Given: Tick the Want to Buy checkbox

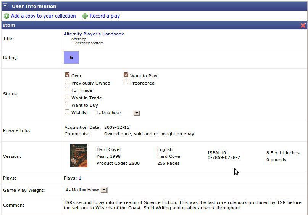Looking at the screenshot, I should [x=67, y=104].
